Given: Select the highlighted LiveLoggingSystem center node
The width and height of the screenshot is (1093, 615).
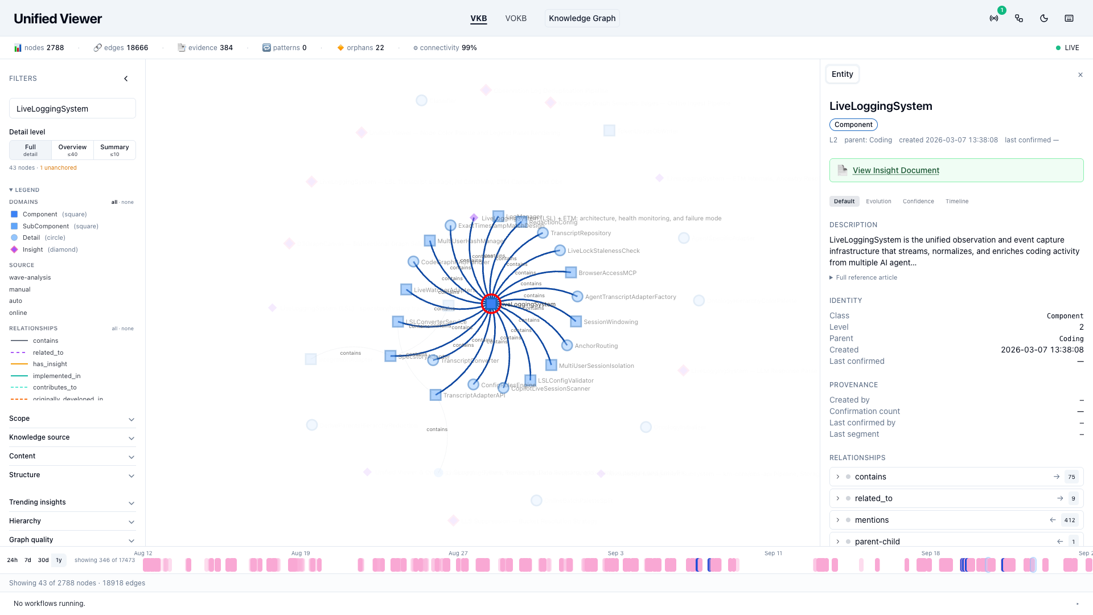Looking at the screenshot, I should point(491,304).
